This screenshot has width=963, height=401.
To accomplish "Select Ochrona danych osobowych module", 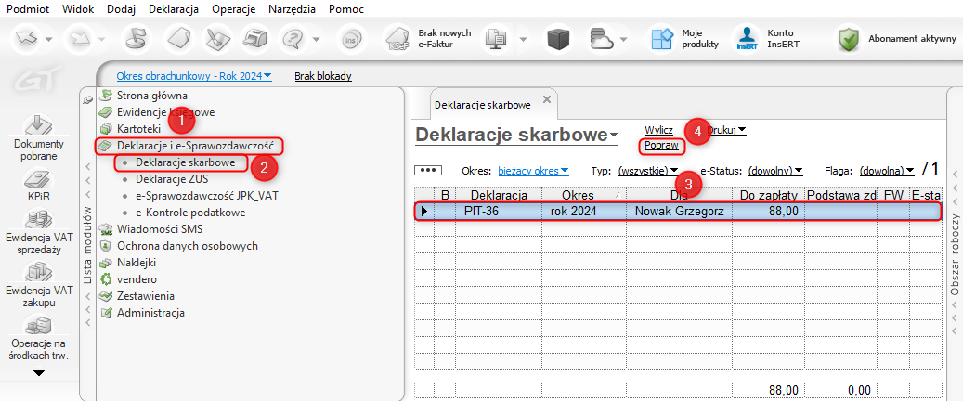I will pos(188,246).
